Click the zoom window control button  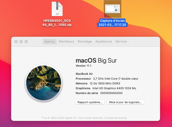click(x=26, y=42)
